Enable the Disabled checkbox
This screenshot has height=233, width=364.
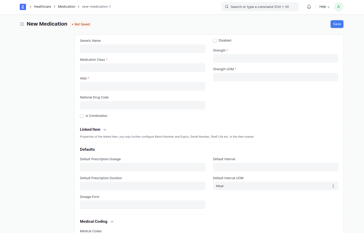coord(215,40)
